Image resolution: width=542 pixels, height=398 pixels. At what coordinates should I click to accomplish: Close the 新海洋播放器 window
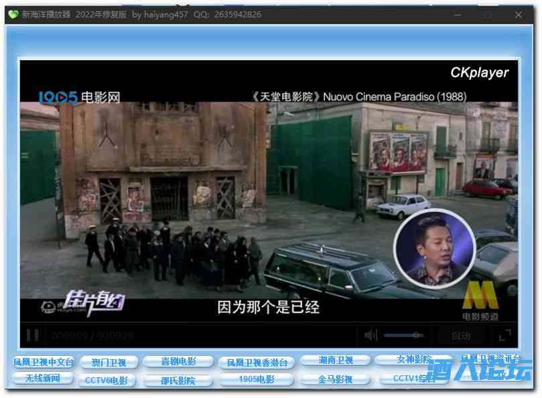click(518, 15)
